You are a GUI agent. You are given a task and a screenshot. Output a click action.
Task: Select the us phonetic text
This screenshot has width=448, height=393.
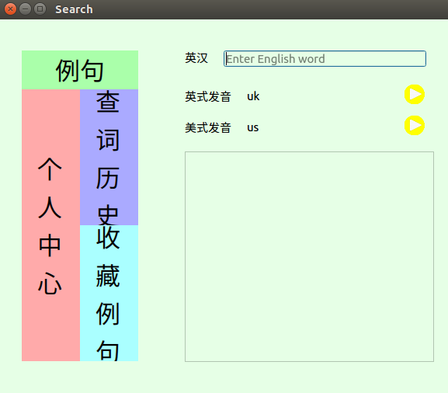pos(253,127)
